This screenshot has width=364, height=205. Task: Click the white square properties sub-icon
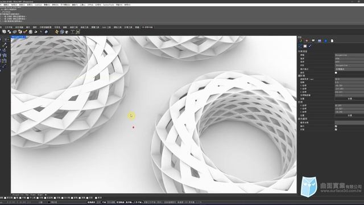(x=305, y=46)
